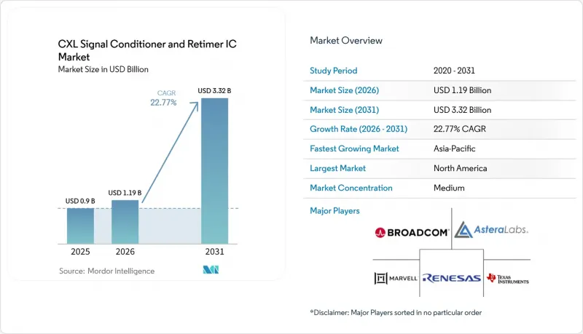Click Growth Rate (2026 - 2031) label
This screenshot has height=334, width=583.
pos(359,129)
